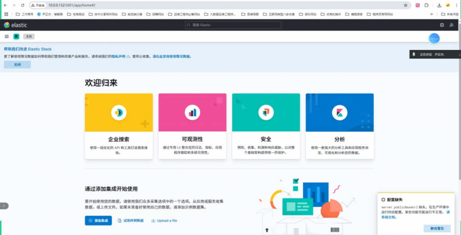
Task: Show more bookmarks via overflow chevron
Action: click(x=432, y=14)
